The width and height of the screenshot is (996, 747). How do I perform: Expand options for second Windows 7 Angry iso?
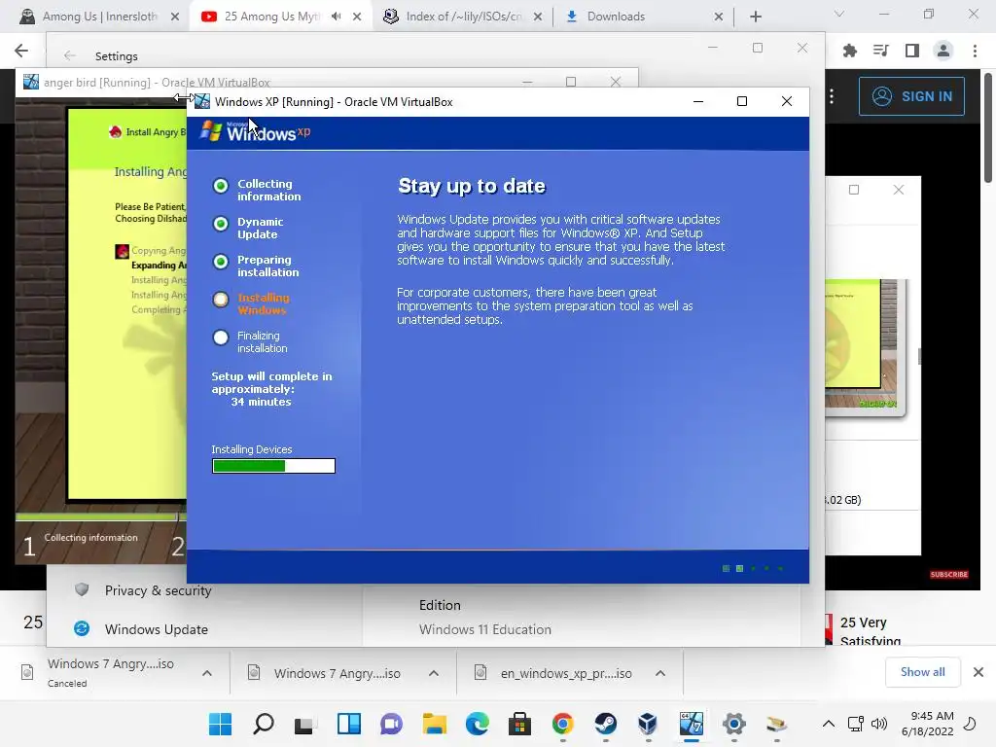pos(434,673)
